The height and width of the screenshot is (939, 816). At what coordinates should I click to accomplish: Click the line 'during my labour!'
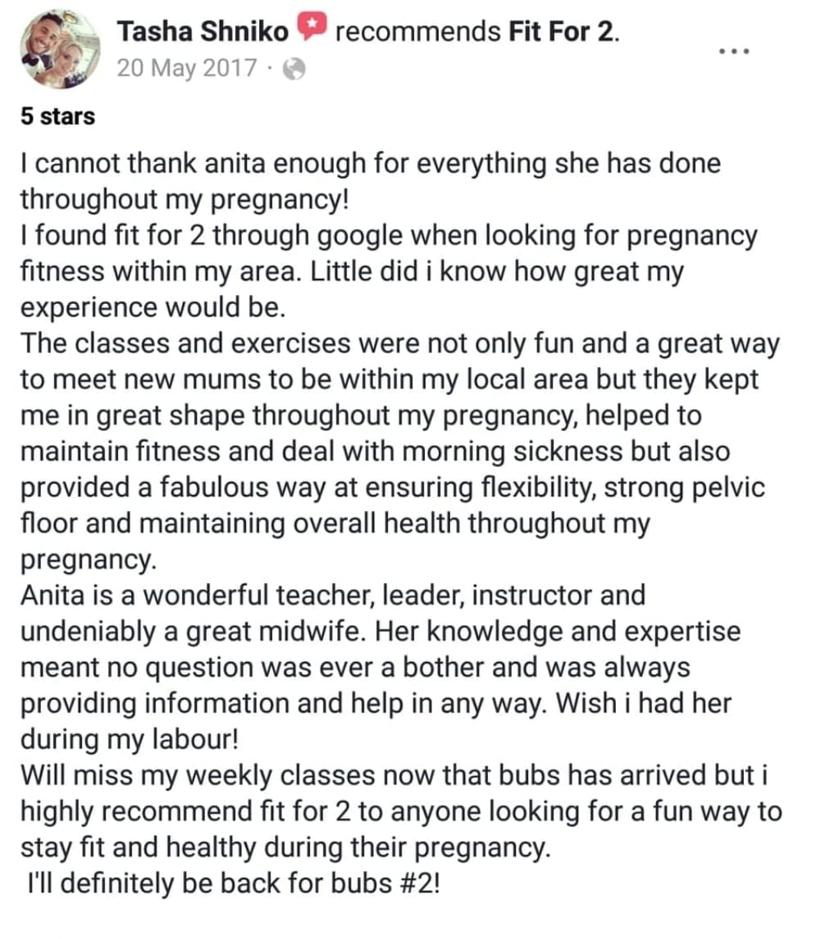tap(130, 740)
